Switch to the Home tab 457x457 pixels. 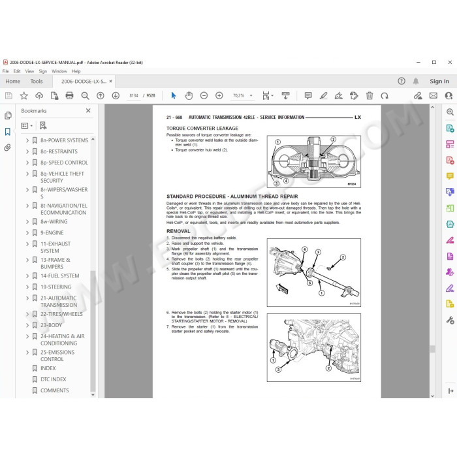[x=13, y=82]
